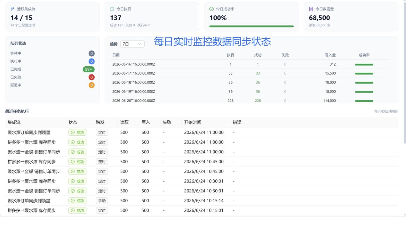Click the 114,000 write volume value
The height and width of the screenshot is (227, 406).
329,101
